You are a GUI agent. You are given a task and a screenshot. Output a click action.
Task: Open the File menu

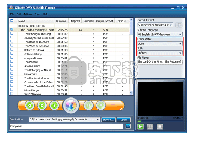point(12,14)
